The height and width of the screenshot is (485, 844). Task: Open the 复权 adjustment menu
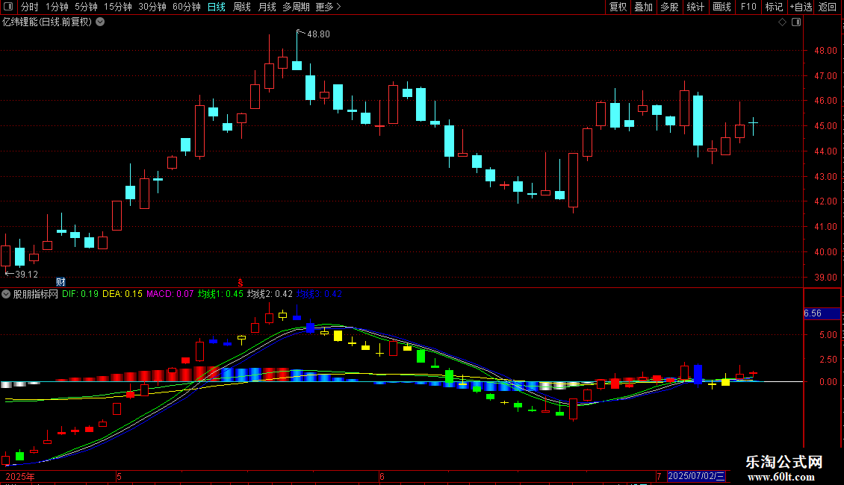pos(618,7)
